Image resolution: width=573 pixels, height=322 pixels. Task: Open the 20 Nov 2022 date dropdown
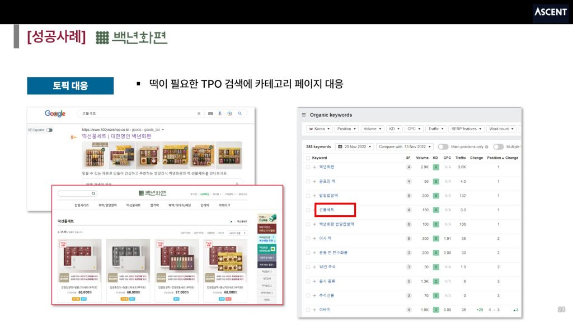[354, 147]
